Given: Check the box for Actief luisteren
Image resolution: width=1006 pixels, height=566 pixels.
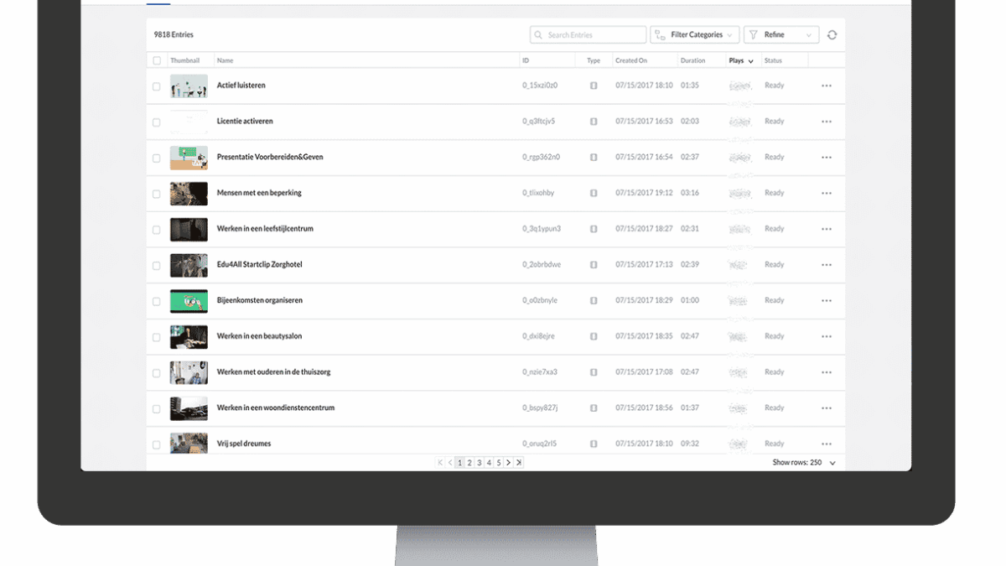Looking at the screenshot, I should coord(157,86).
